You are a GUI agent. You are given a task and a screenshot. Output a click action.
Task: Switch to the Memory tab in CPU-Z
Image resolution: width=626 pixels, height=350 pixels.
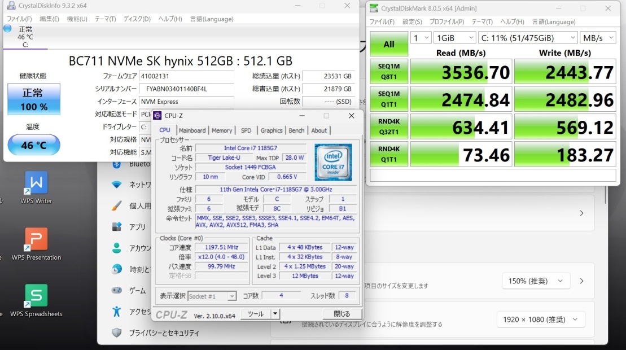coord(222,130)
